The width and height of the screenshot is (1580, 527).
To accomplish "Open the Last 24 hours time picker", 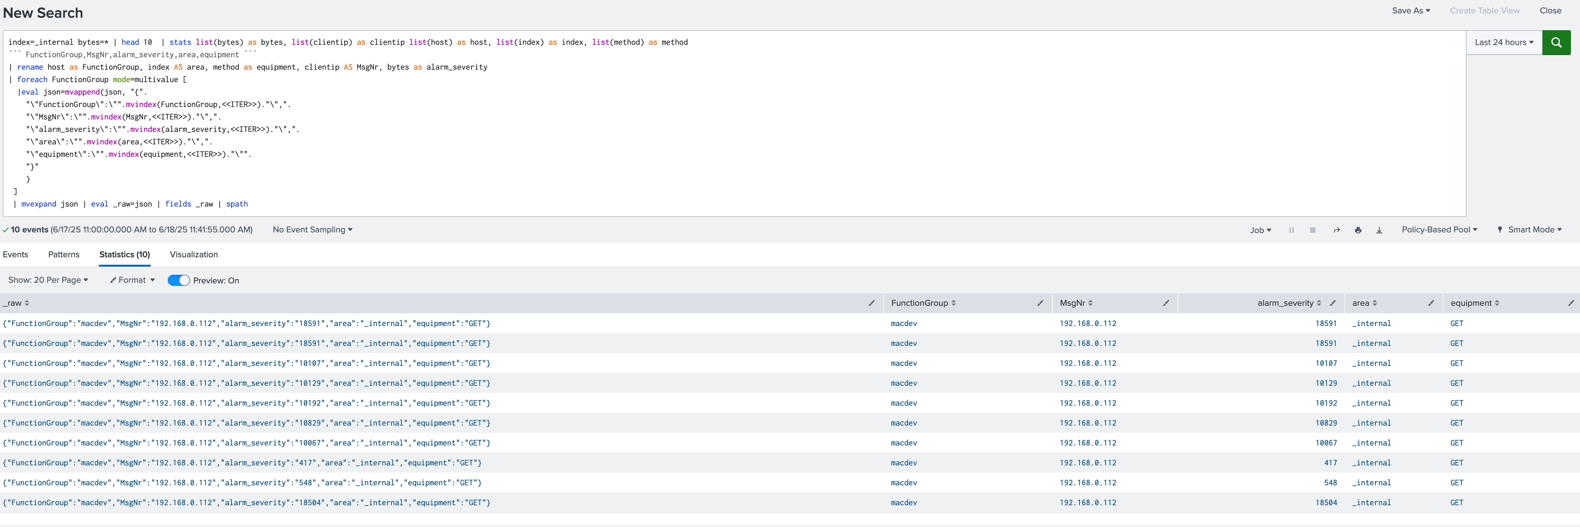I will click(x=1504, y=42).
